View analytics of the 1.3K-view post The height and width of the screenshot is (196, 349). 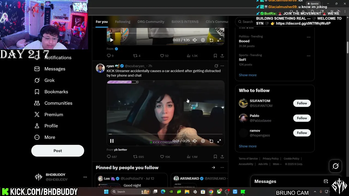[192, 56]
